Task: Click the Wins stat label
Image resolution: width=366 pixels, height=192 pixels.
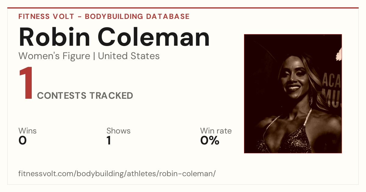Action: click(27, 131)
